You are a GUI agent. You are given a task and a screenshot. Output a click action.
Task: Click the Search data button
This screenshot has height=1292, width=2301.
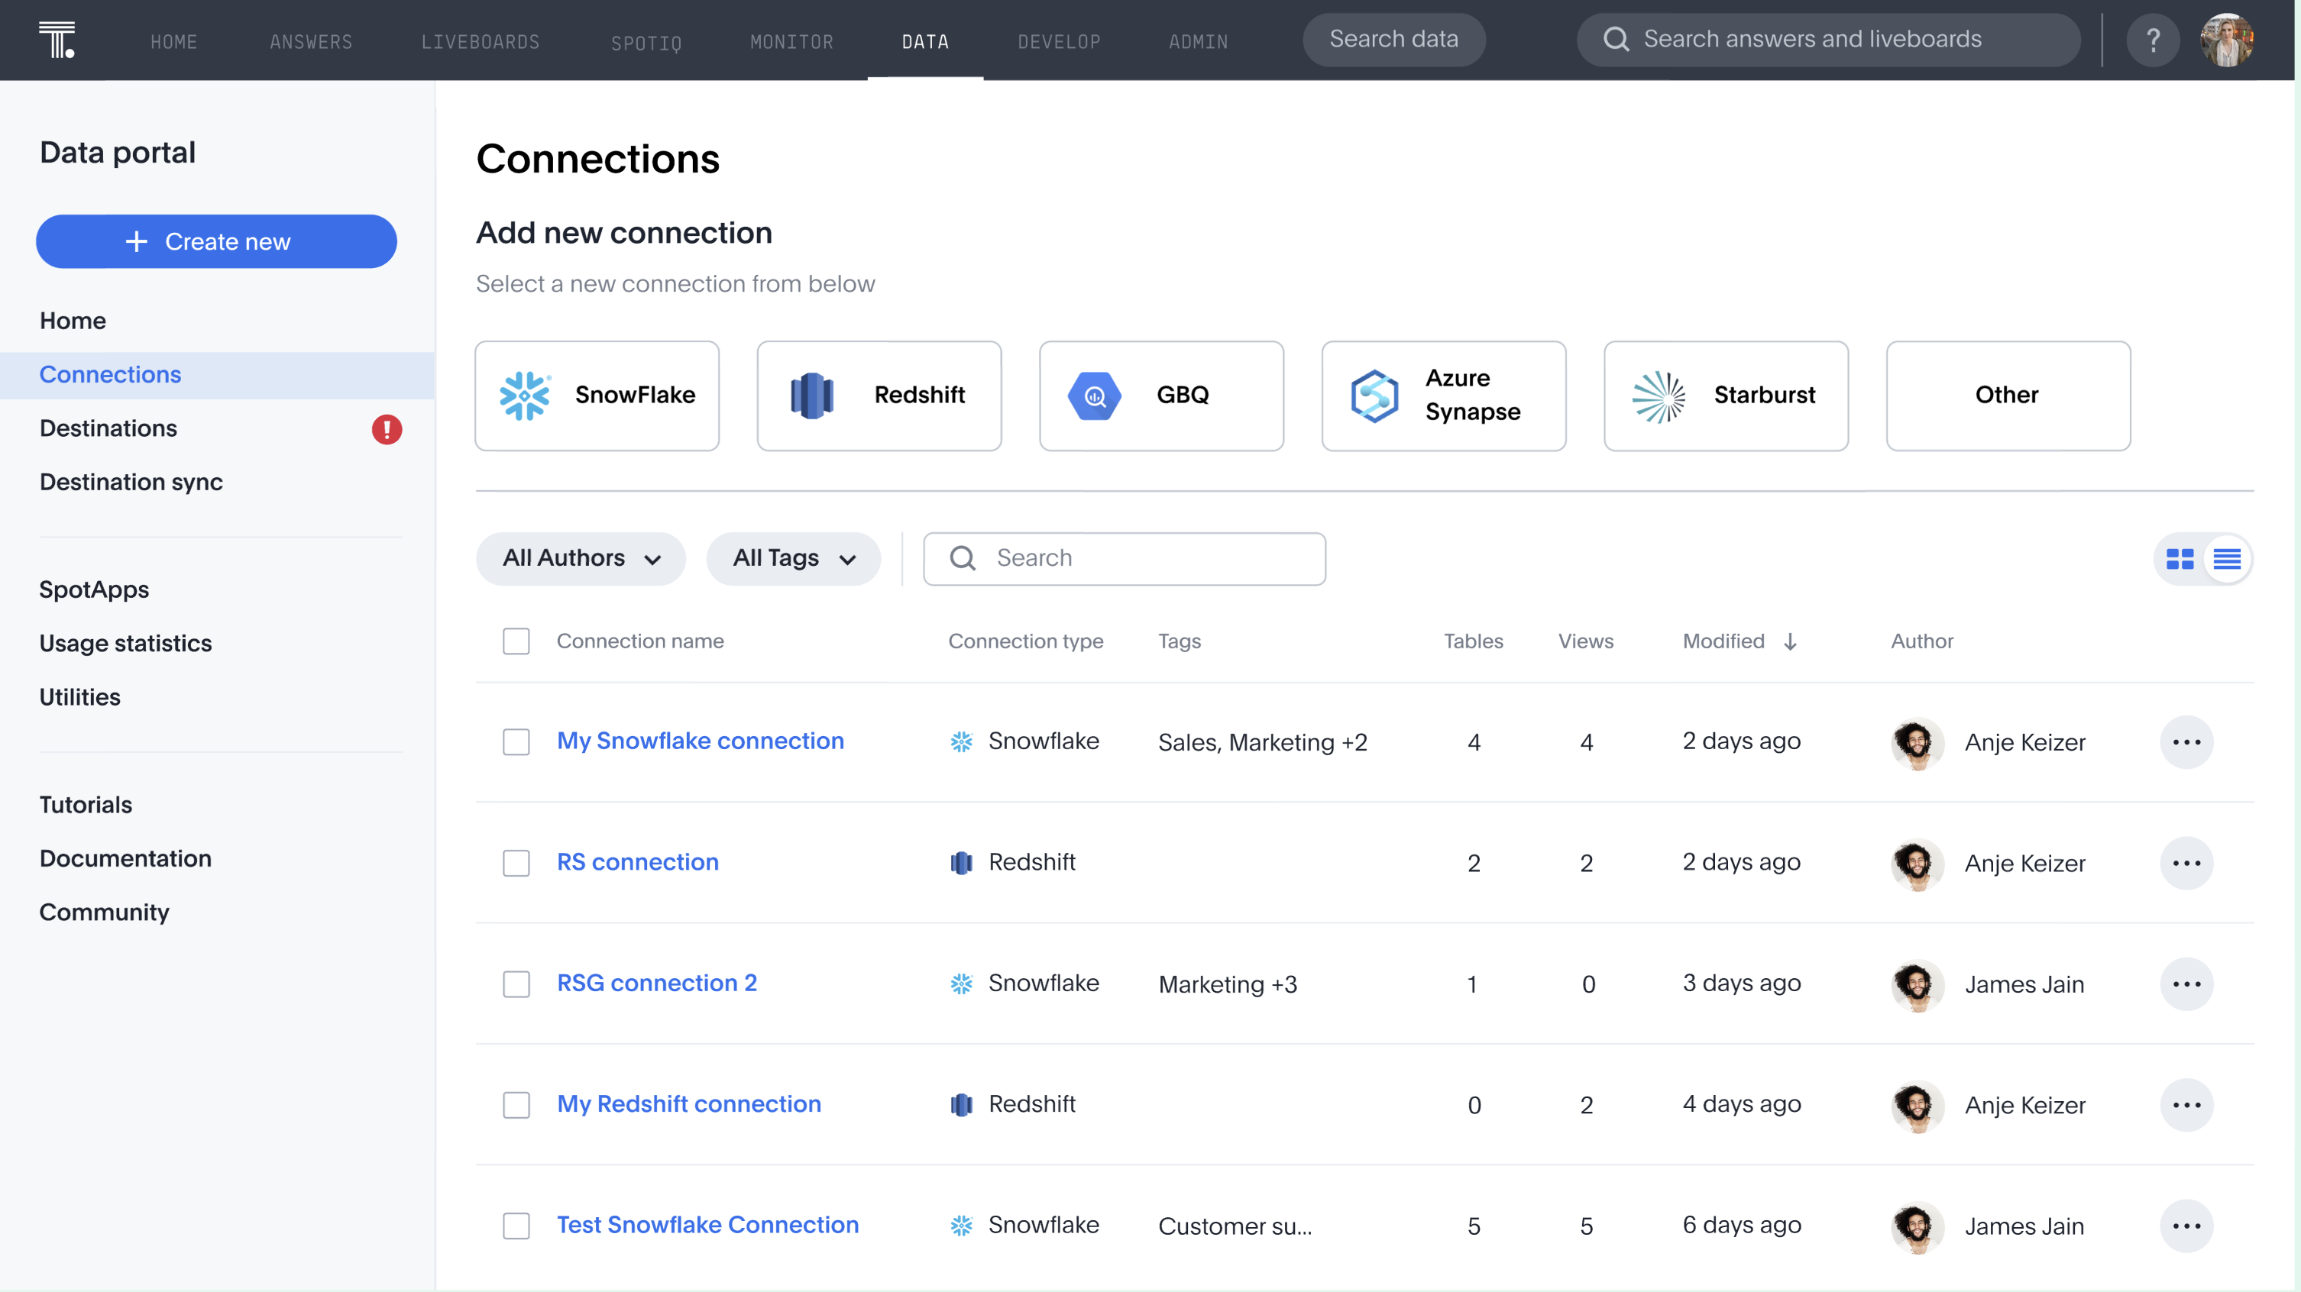click(1393, 40)
